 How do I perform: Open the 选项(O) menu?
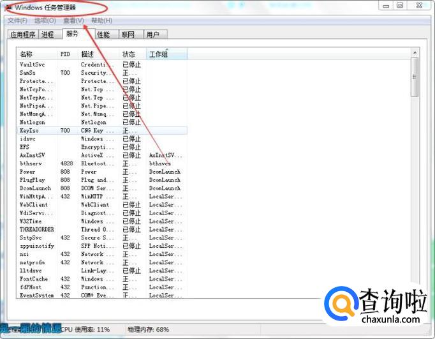click(45, 20)
